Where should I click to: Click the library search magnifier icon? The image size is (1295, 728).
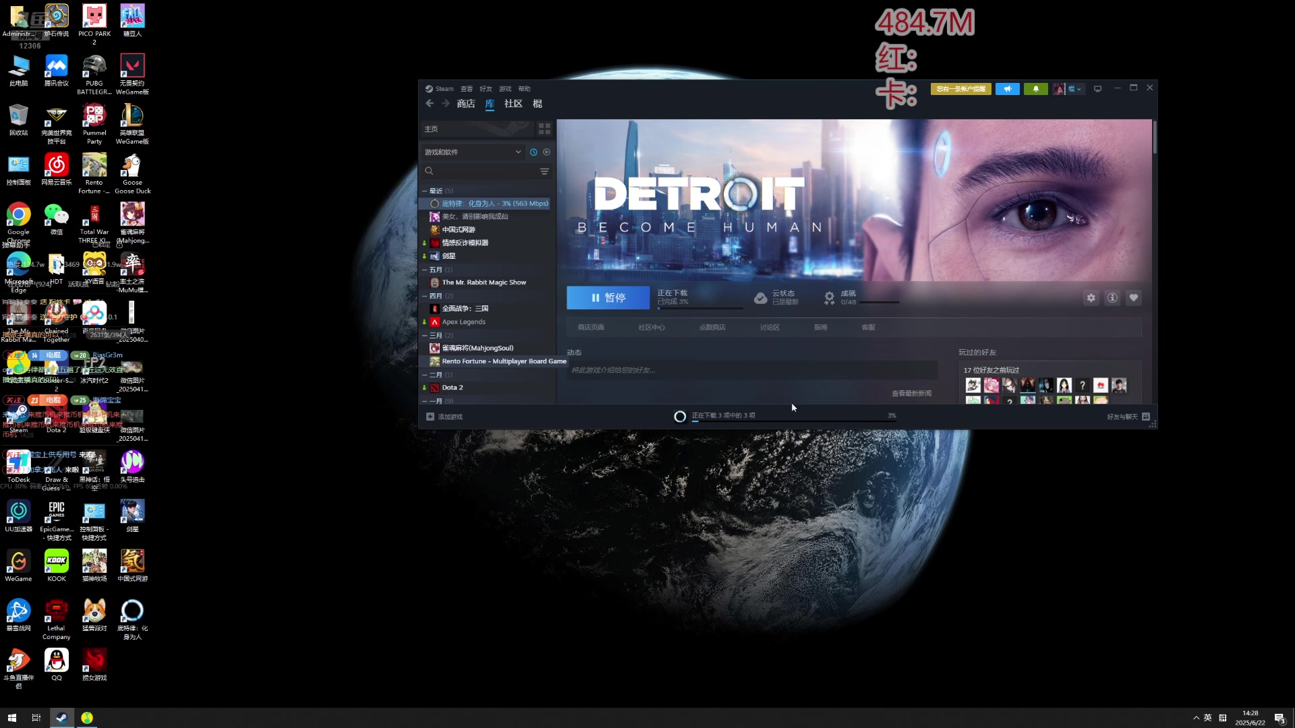[429, 171]
